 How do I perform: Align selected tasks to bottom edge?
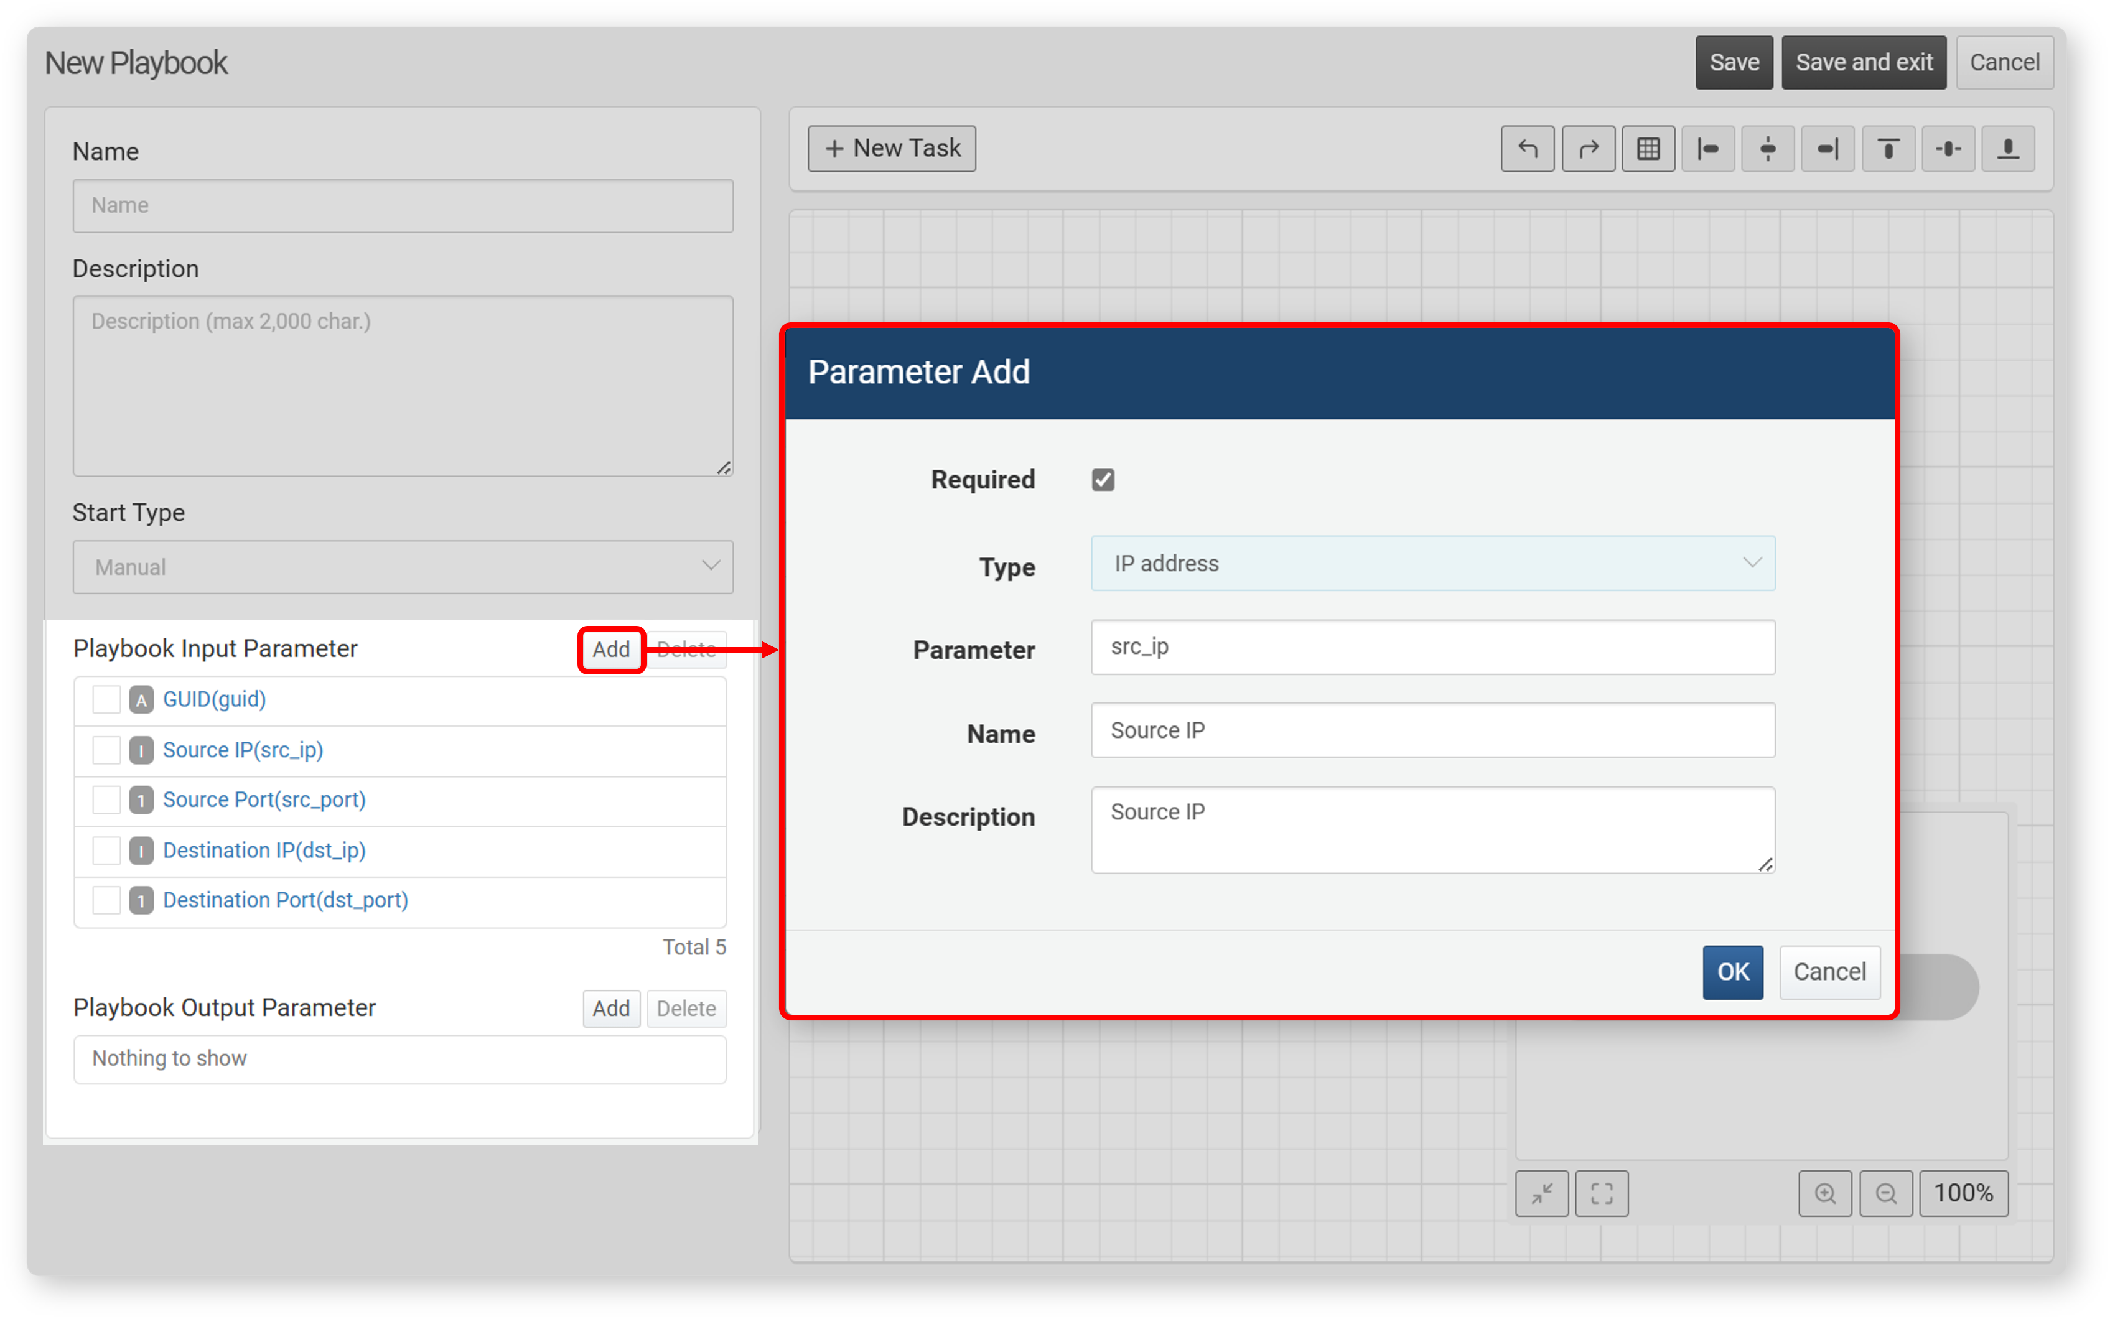(2008, 148)
